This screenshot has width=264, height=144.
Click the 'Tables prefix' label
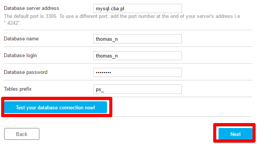click(x=18, y=89)
